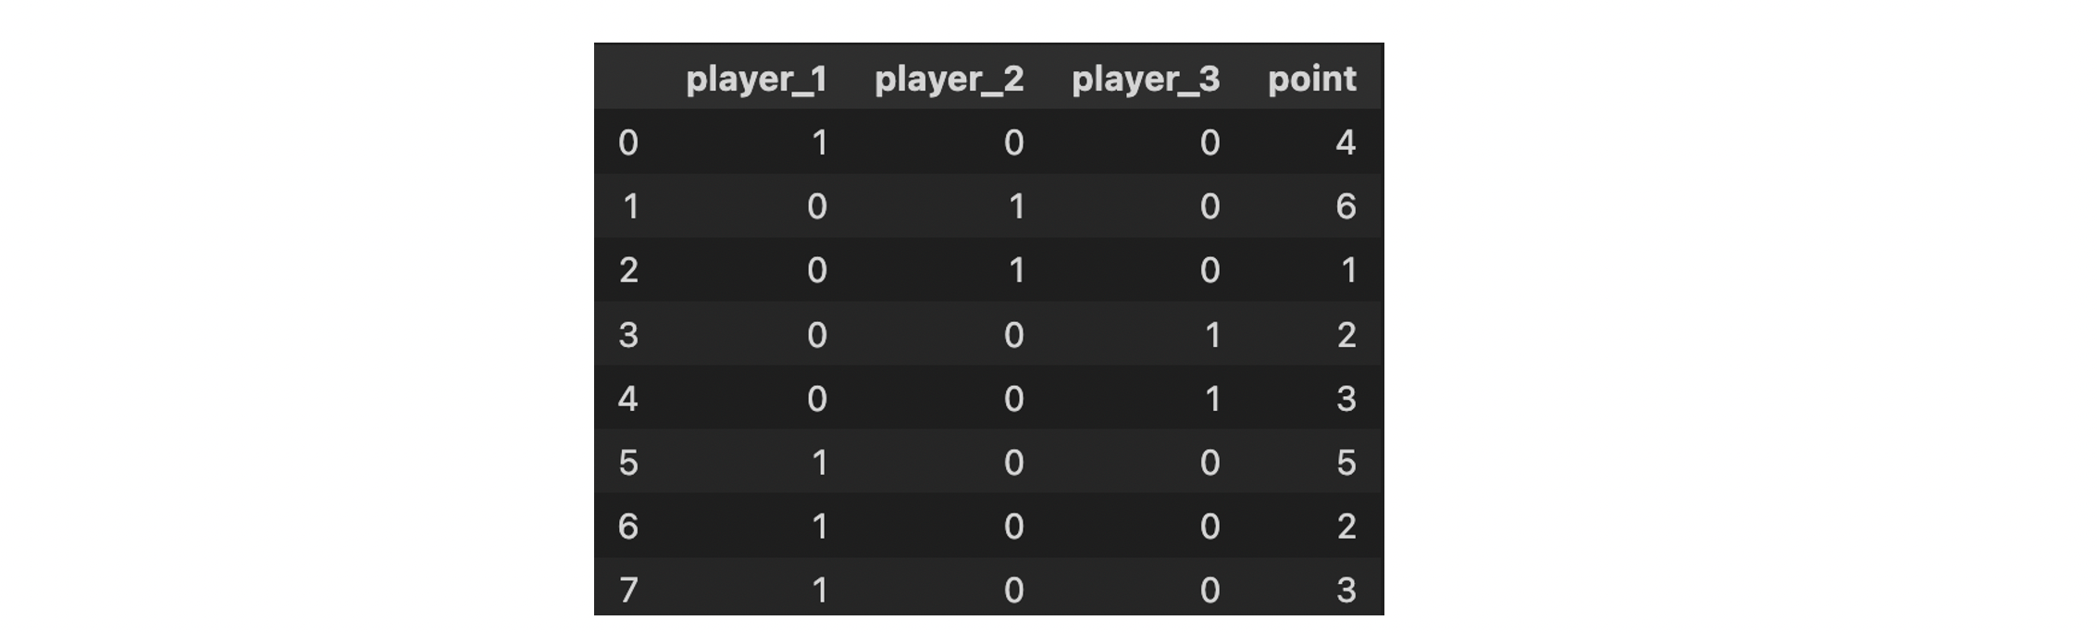Select player_1 value in row 0
The width and height of the screenshot is (2097, 633).
[819, 143]
